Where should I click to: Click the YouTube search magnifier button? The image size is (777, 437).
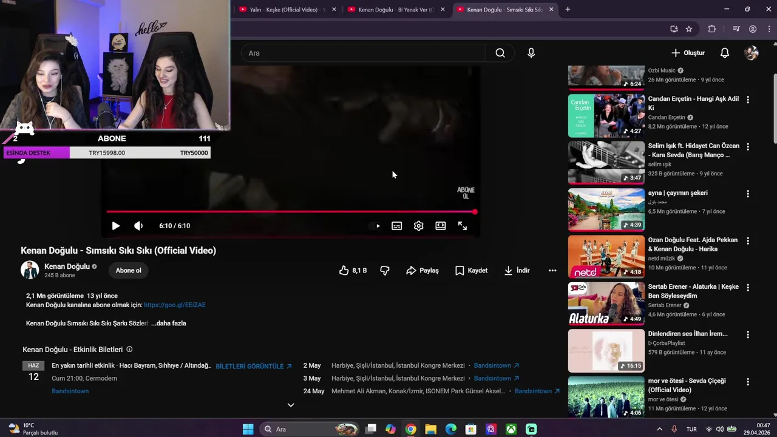click(500, 53)
